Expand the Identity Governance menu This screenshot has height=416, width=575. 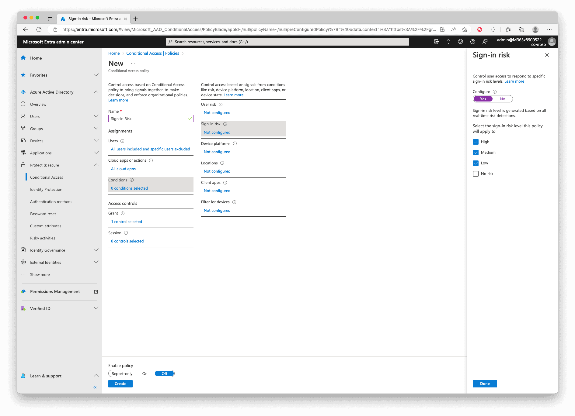(96, 250)
